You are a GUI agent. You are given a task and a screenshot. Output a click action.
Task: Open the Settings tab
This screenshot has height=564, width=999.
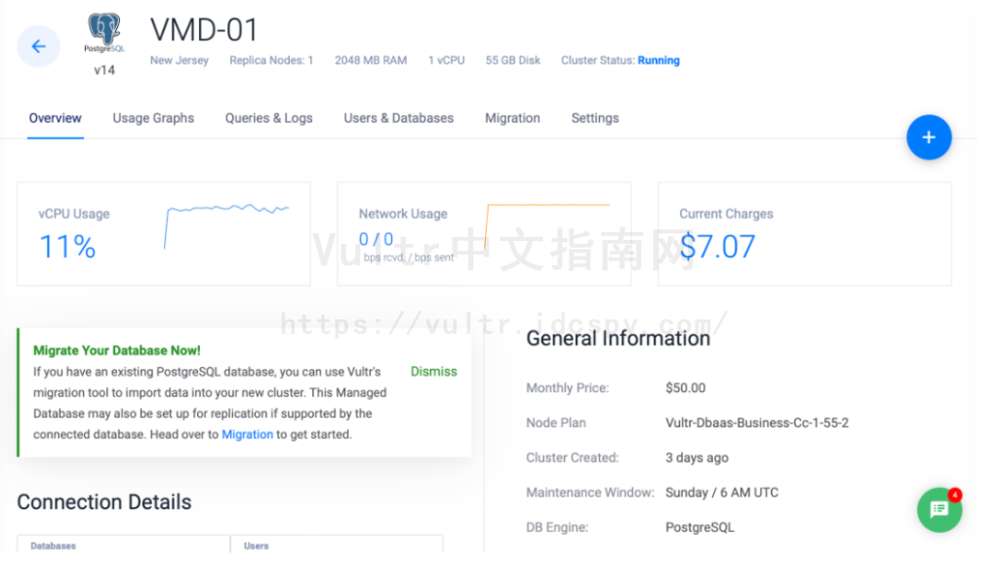(x=595, y=118)
